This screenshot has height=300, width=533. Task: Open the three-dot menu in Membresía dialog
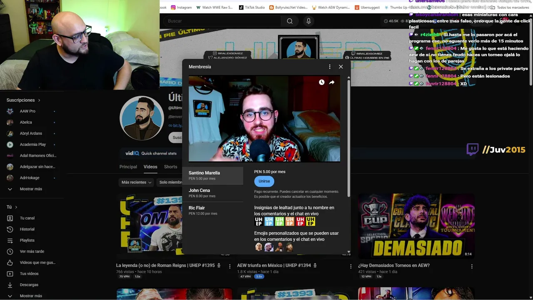pos(330,67)
